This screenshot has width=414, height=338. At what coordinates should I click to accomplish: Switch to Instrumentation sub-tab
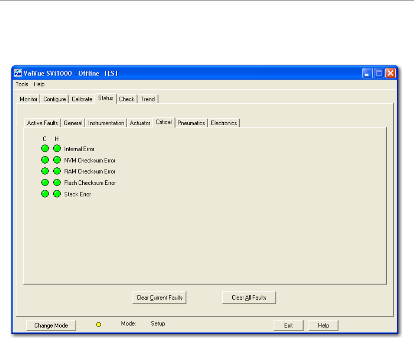point(106,123)
